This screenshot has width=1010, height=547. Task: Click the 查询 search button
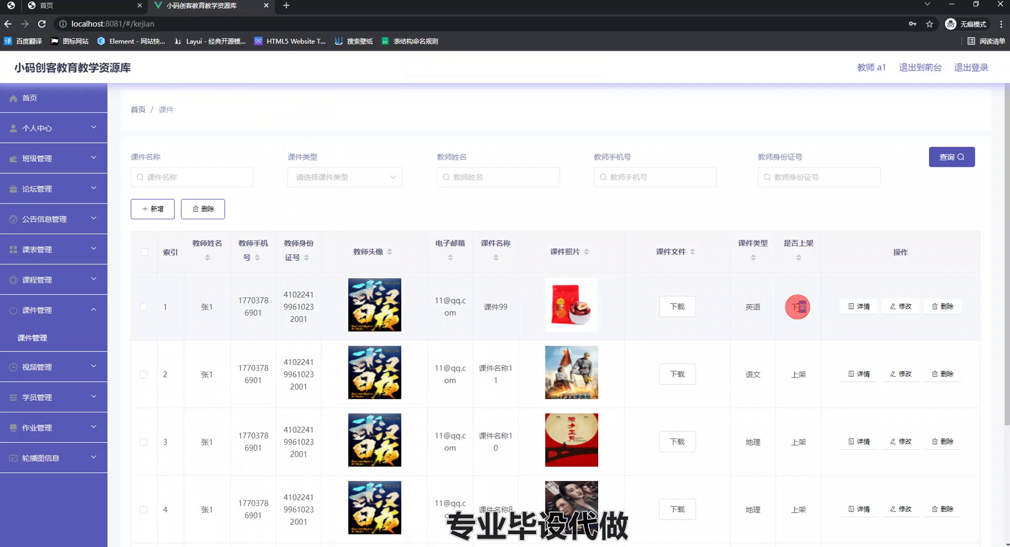click(x=952, y=157)
